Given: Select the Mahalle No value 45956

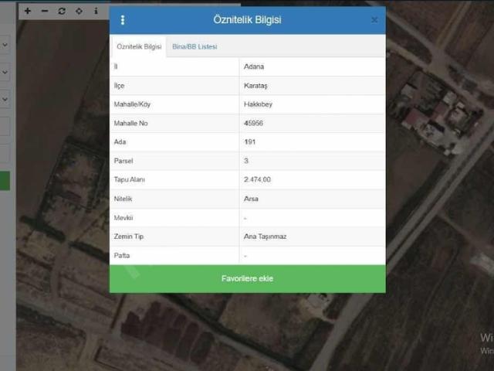Looking at the screenshot, I should tap(253, 124).
